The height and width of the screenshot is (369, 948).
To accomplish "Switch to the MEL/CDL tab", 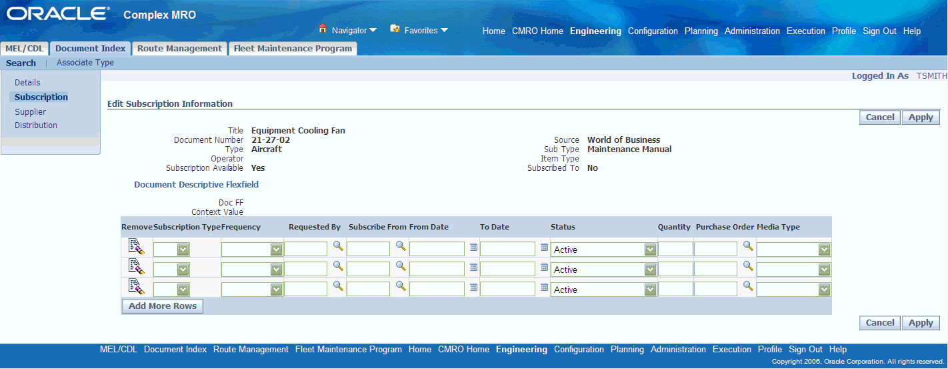I will (24, 48).
